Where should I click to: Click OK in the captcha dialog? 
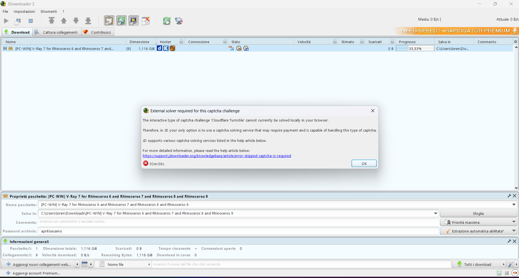tap(364, 164)
